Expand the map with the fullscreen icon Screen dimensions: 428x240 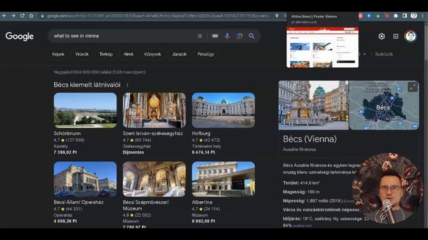coord(413,87)
